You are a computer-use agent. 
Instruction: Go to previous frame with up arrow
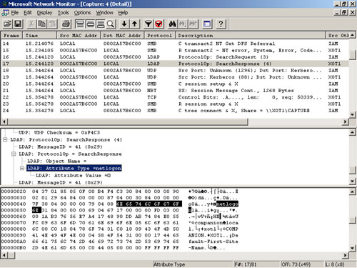click(134, 24)
